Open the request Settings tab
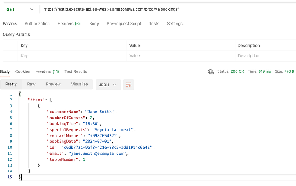 click(x=175, y=24)
